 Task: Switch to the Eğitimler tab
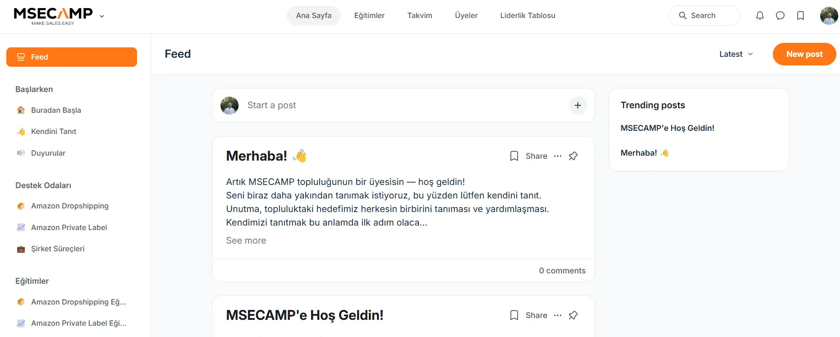[x=369, y=16]
